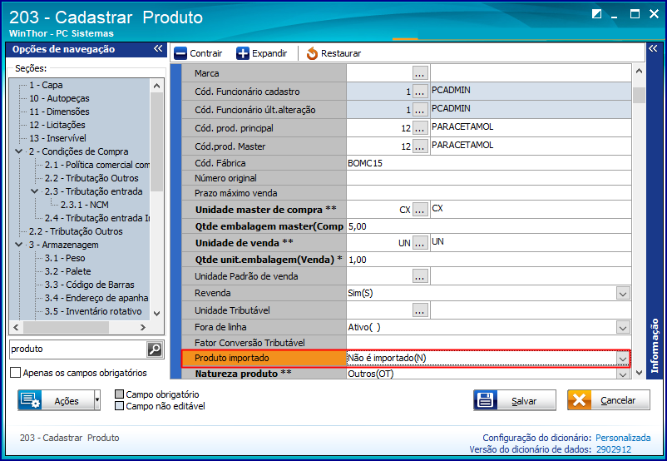The width and height of the screenshot is (667, 461).
Task: Click the section search input field
Action: pyautogui.click(x=78, y=349)
